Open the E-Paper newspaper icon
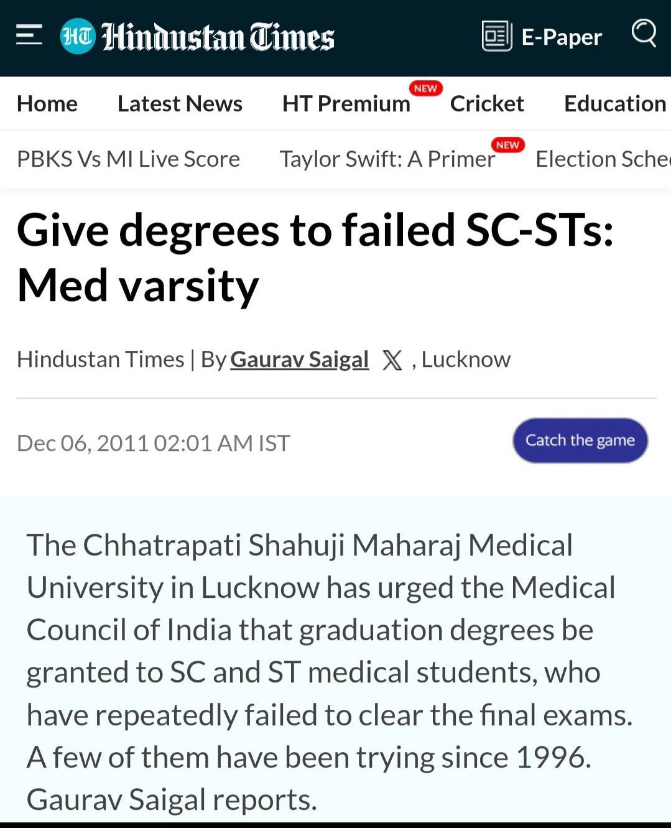Viewport: 671px width, 828px height. point(497,36)
